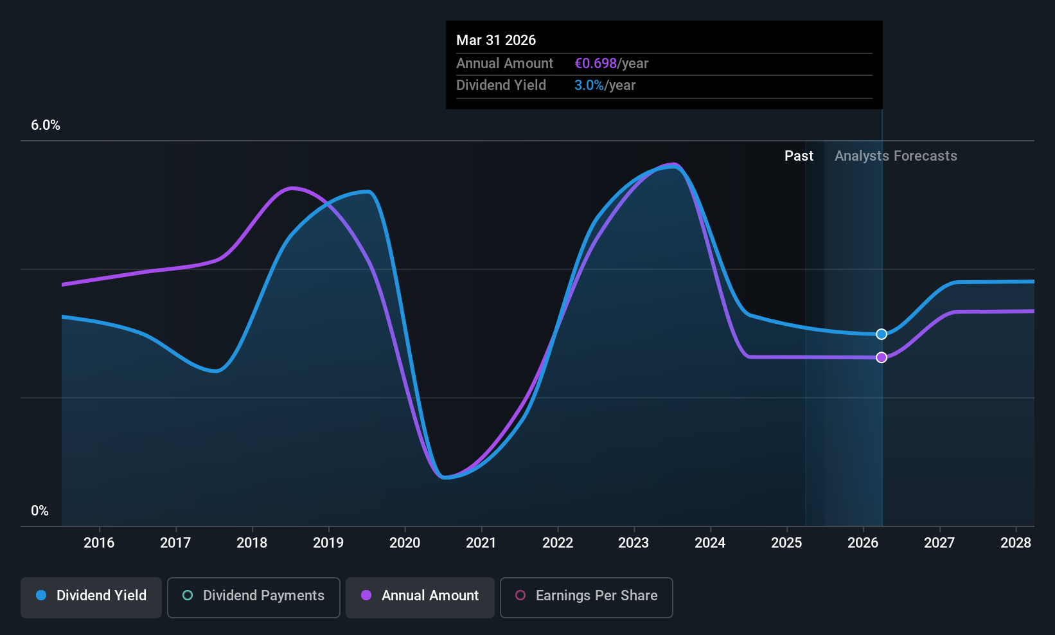
Task: Click the Analysts Forecasts label
Action: tap(896, 156)
